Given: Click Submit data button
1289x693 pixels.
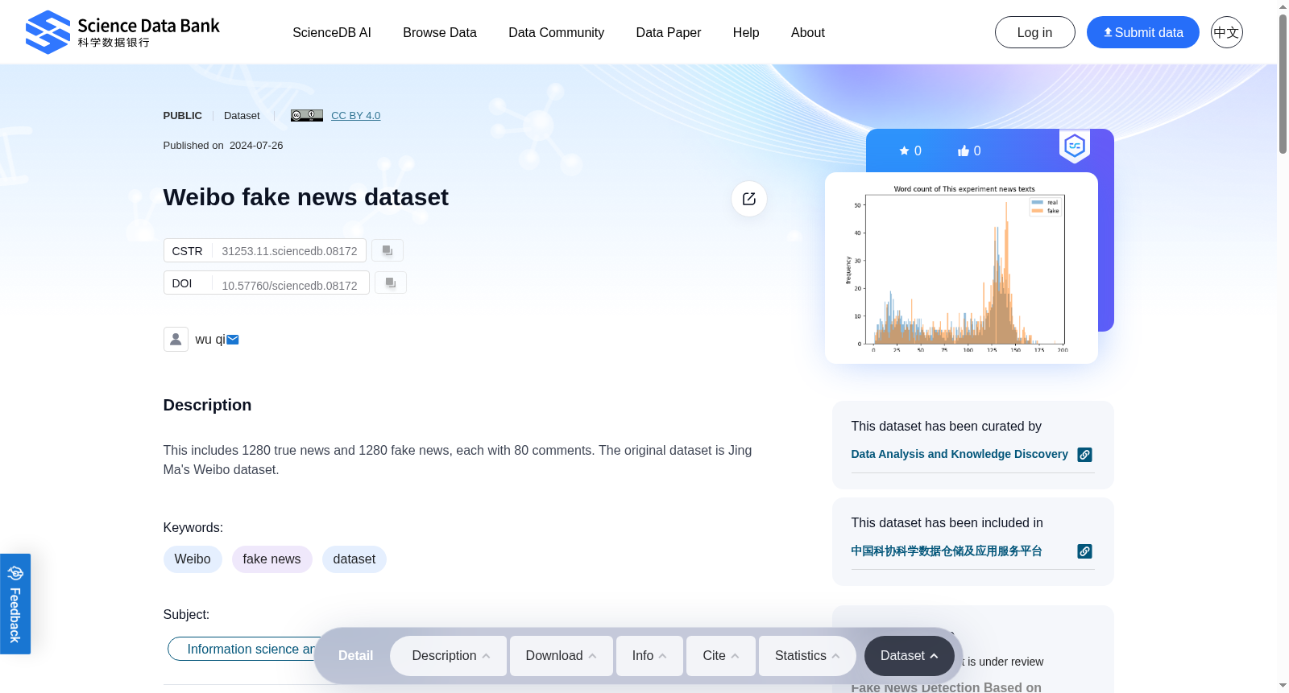Looking at the screenshot, I should tap(1143, 32).
